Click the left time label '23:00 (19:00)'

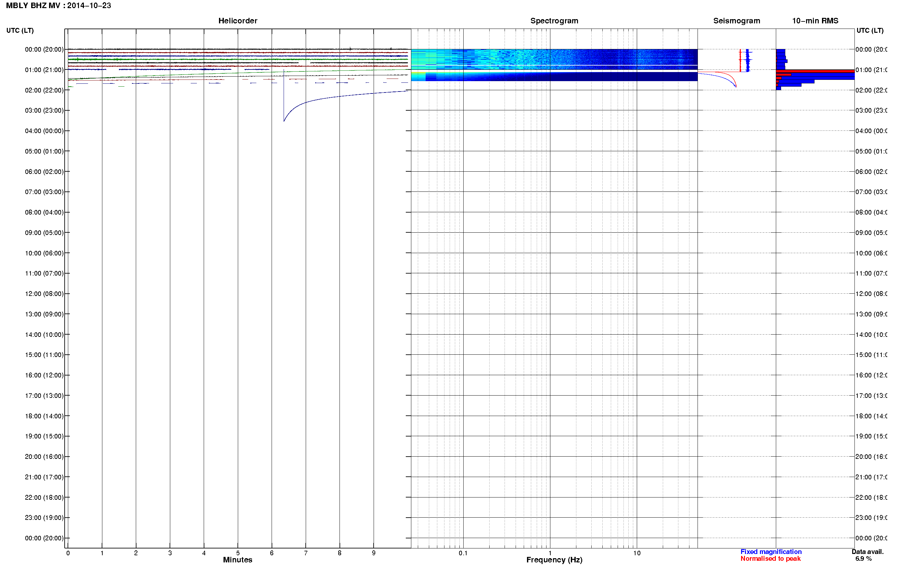44,518
